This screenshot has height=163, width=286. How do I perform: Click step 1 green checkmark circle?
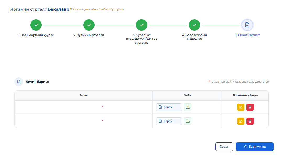(x=36, y=25)
